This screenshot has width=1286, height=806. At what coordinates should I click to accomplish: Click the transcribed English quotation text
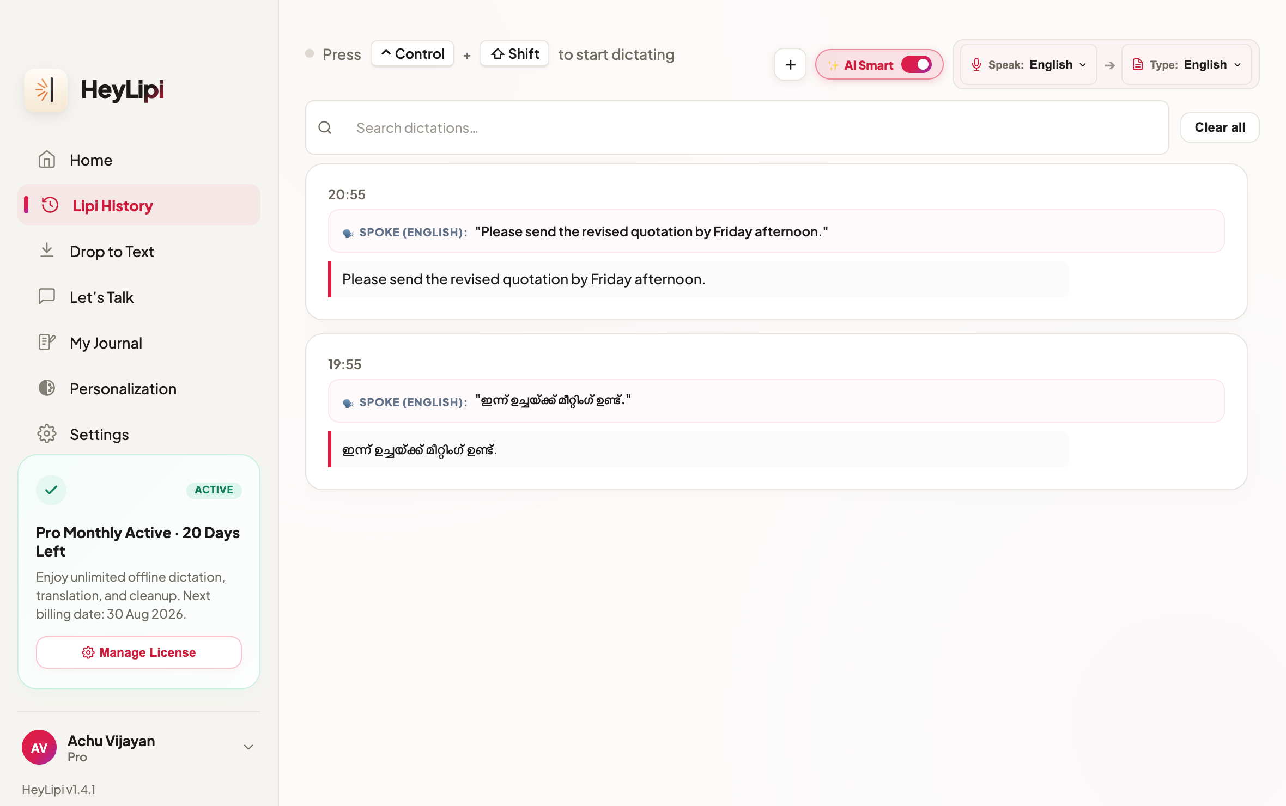click(524, 279)
